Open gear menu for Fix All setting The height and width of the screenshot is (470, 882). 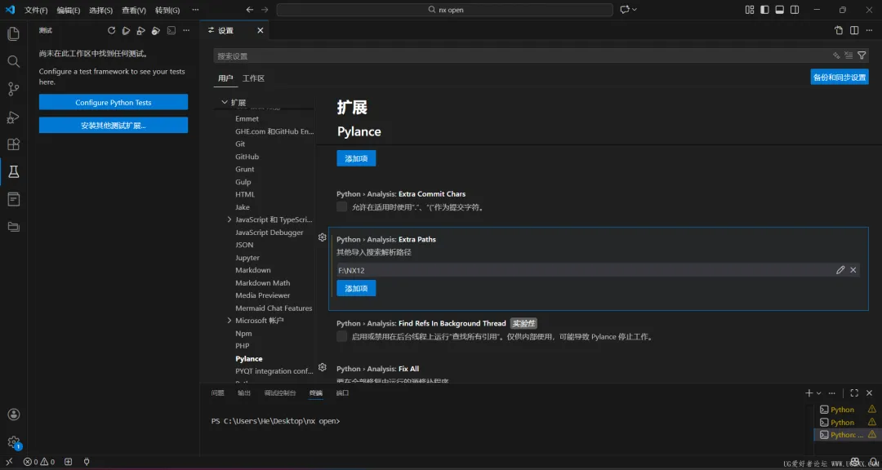323,367
